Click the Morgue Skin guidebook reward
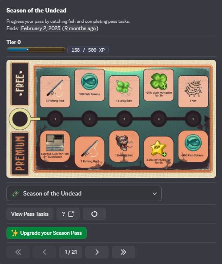Screen dimensions: 222x264 click(55, 146)
